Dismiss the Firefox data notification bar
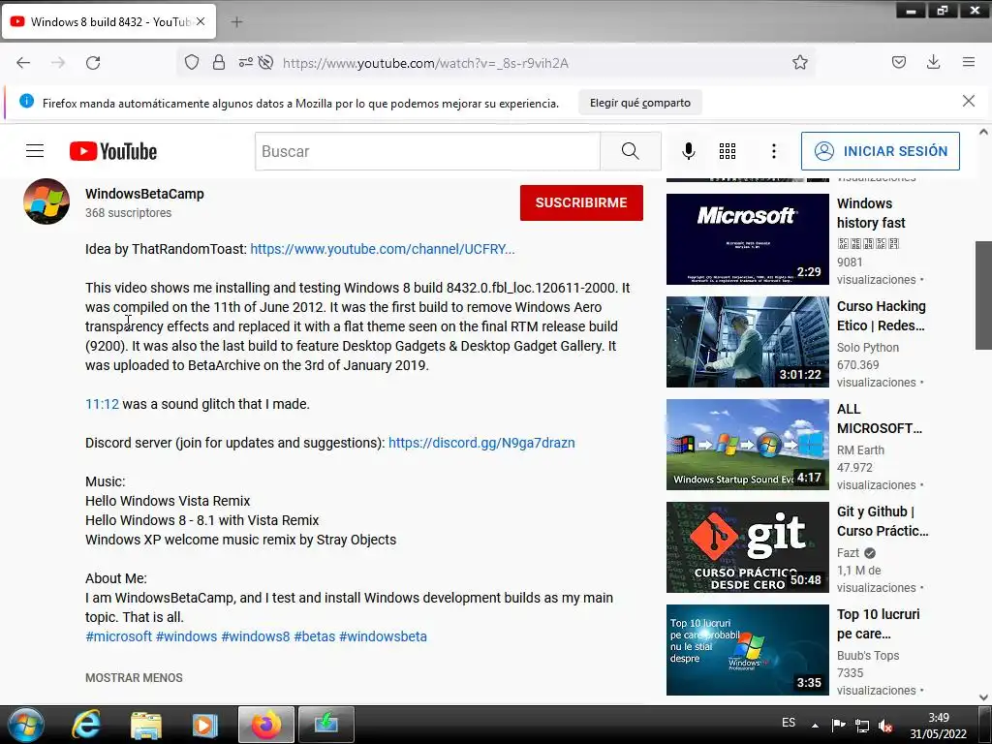This screenshot has width=992, height=744. tap(969, 101)
